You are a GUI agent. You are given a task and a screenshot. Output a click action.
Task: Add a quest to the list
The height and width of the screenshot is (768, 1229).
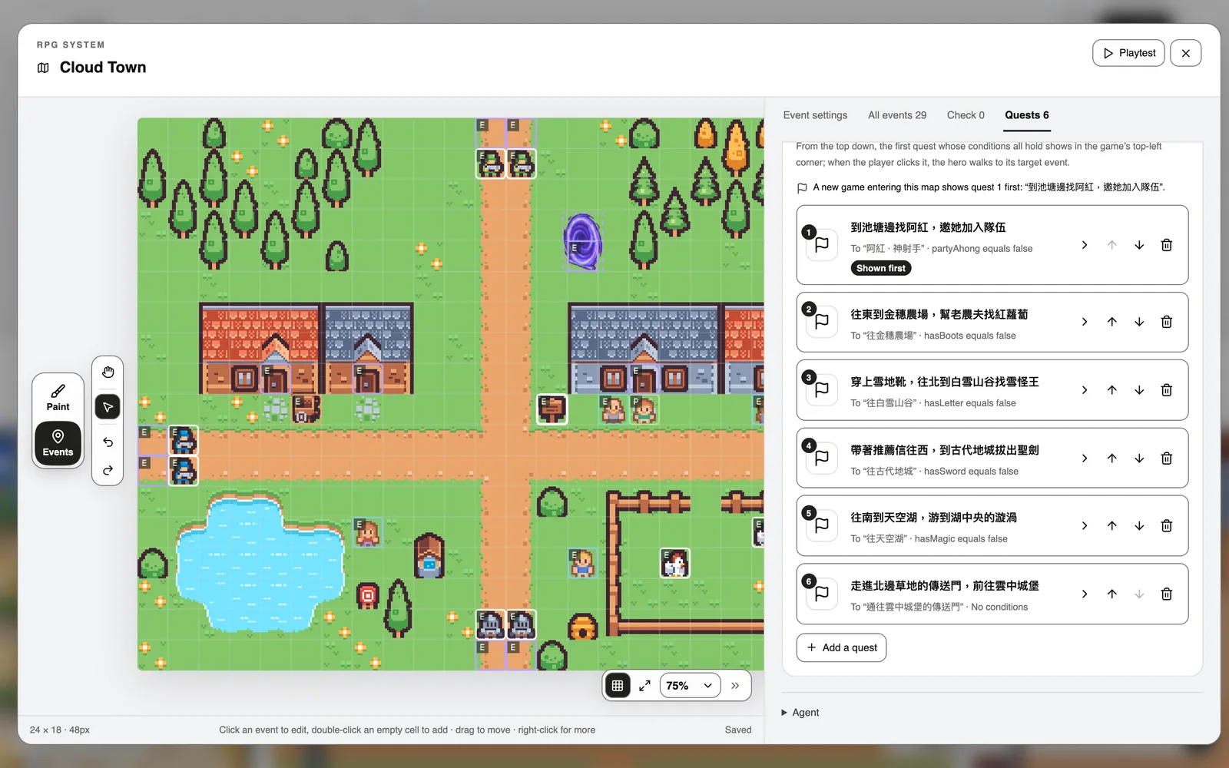click(x=842, y=647)
